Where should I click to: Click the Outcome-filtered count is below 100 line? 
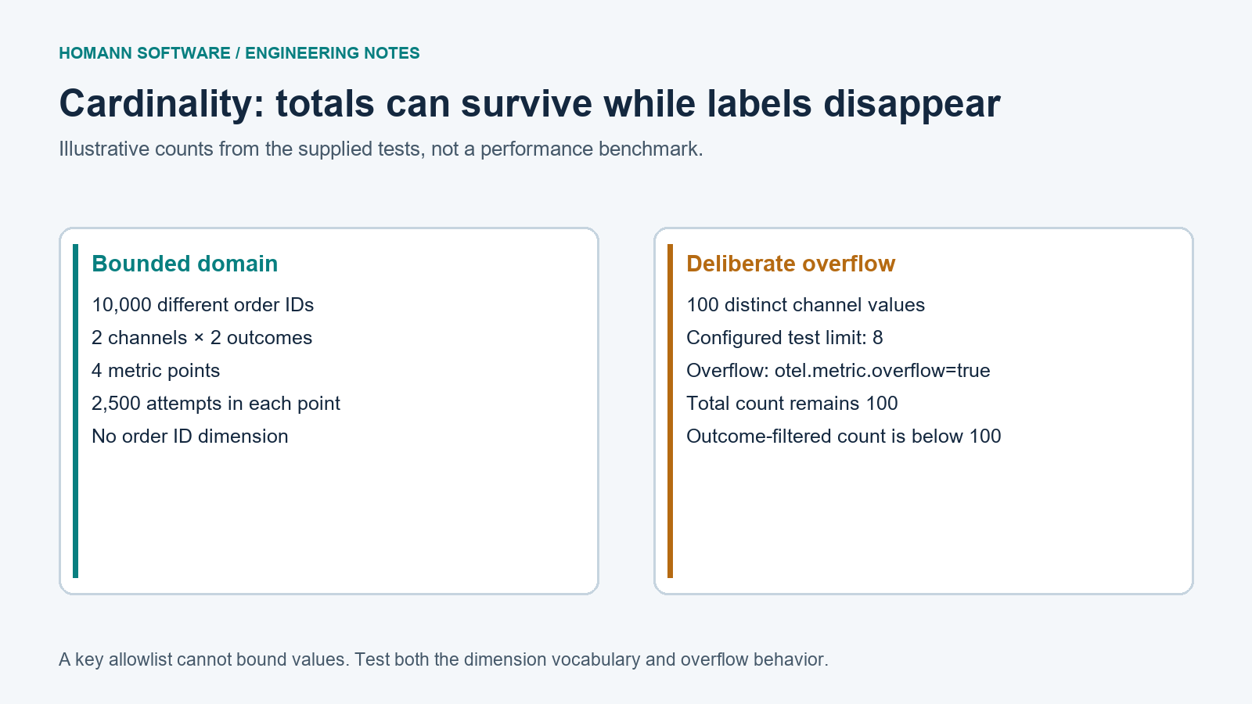(x=844, y=436)
